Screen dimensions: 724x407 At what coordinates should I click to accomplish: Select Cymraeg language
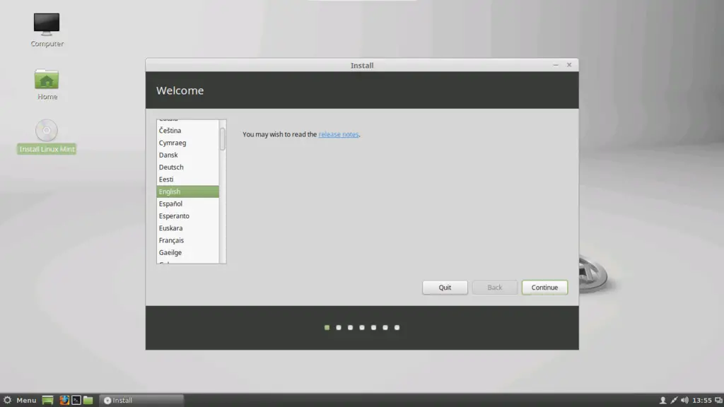(187, 143)
